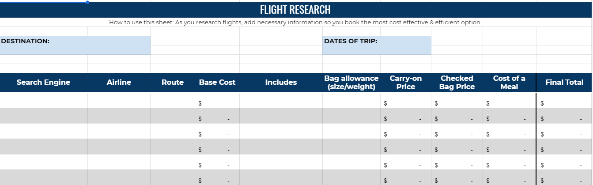The height and width of the screenshot is (185, 593).
Task: Click first empty cell under Airline
Action: click(x=119, y=101)
